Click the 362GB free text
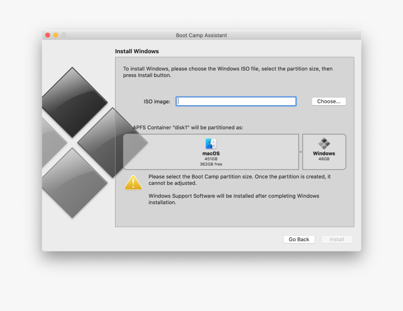Viewport: 403px width, 311px height. [x=211, y=164]
